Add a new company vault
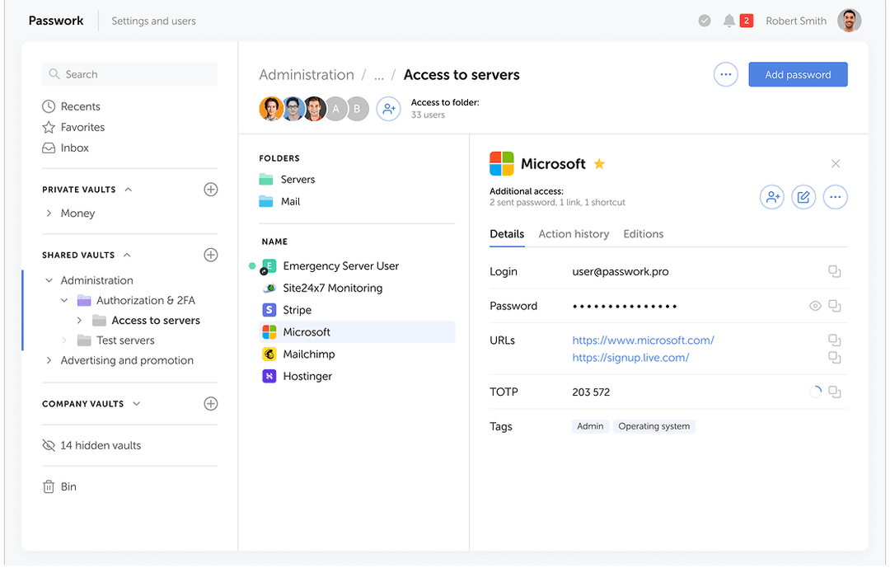Viewport: 890px width, 568px height. 211,403
